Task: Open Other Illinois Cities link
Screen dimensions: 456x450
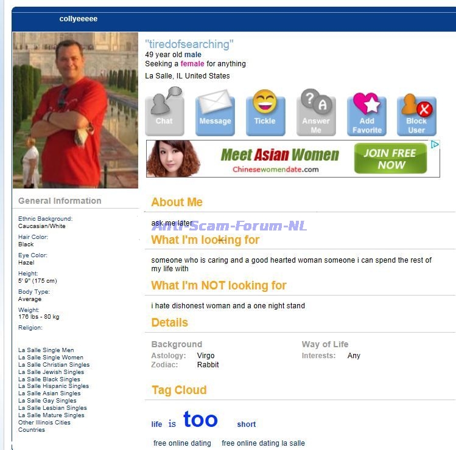Action: pos(44,423)
